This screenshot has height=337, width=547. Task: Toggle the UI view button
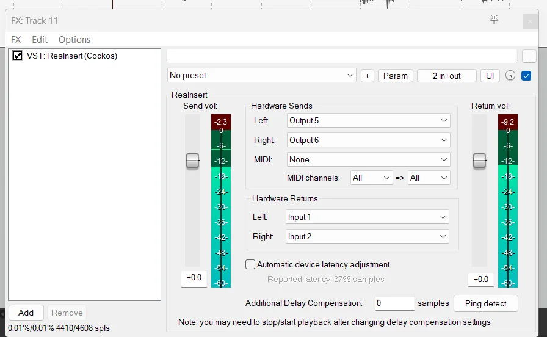click(490, 76)
